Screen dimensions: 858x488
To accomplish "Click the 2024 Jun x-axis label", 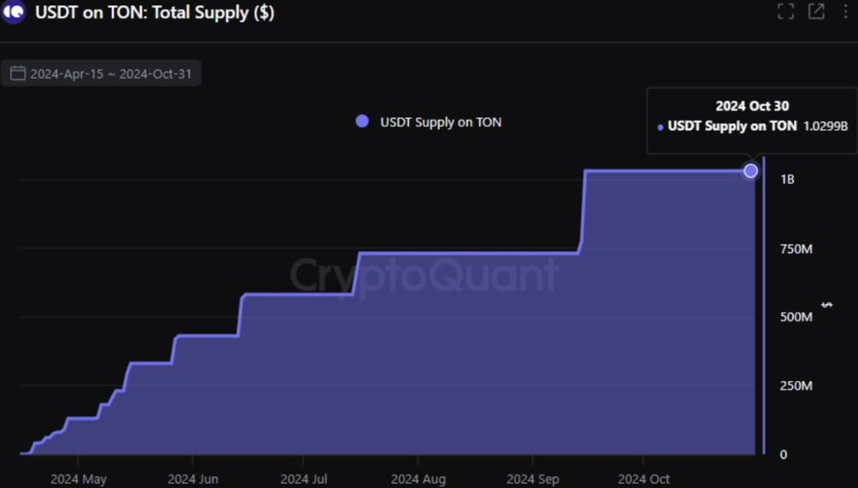I will tap(192, 479).
